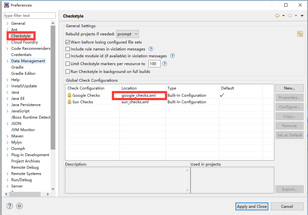Click Apply and Close
Screen dimensions: 308x215
[252, 206]
